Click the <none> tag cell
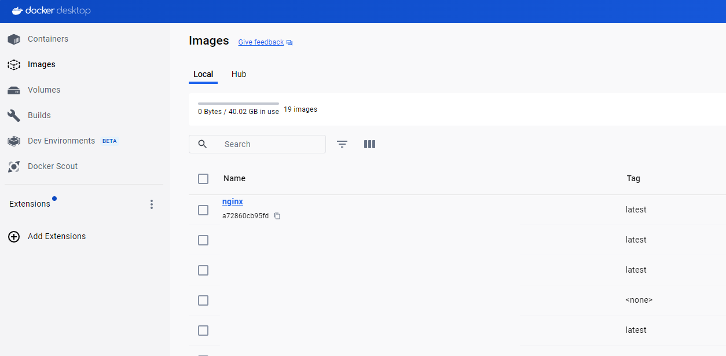The height and width of the screenshot is (356, 726). 639,300
